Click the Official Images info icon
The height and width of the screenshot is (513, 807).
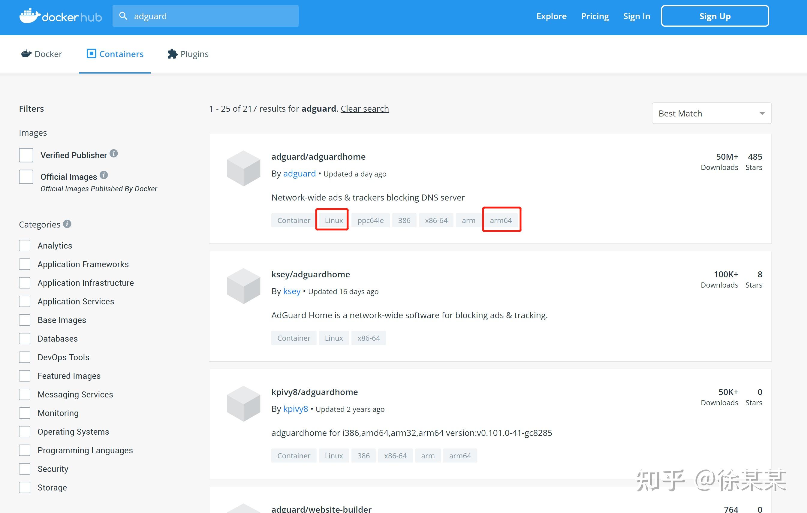pos(103,175)
